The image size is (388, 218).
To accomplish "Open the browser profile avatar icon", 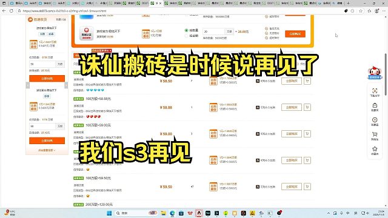I will pyautogui.click(x=377, y=11).
